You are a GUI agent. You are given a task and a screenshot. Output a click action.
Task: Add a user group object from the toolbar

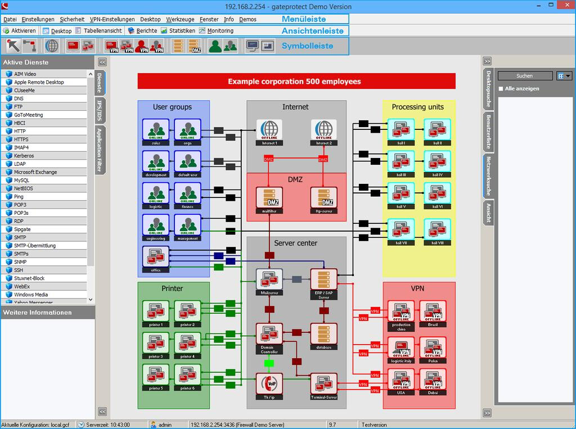click(x=230, y=46)
